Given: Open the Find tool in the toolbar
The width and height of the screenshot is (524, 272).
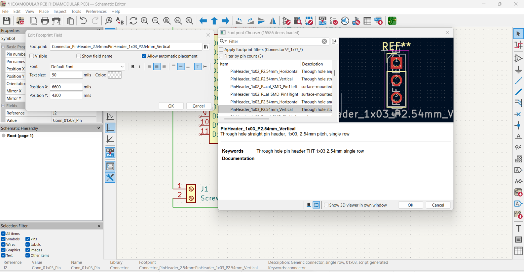Looking at the screenshot, I should click(x=108, y=21).
